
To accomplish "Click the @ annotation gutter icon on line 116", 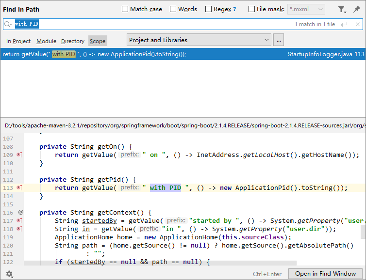I will [21, 212].
